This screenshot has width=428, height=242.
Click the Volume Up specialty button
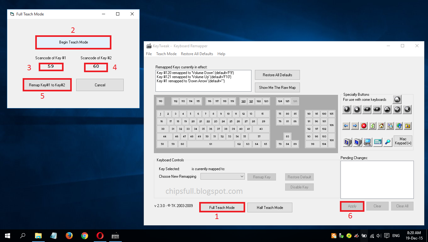[x=387, y=109]
